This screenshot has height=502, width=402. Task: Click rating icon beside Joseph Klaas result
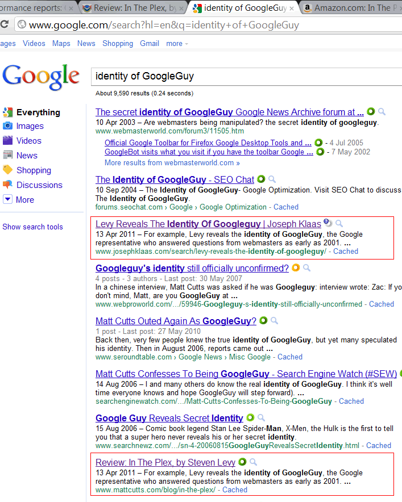pyautogui.click(x=328, y=223)
